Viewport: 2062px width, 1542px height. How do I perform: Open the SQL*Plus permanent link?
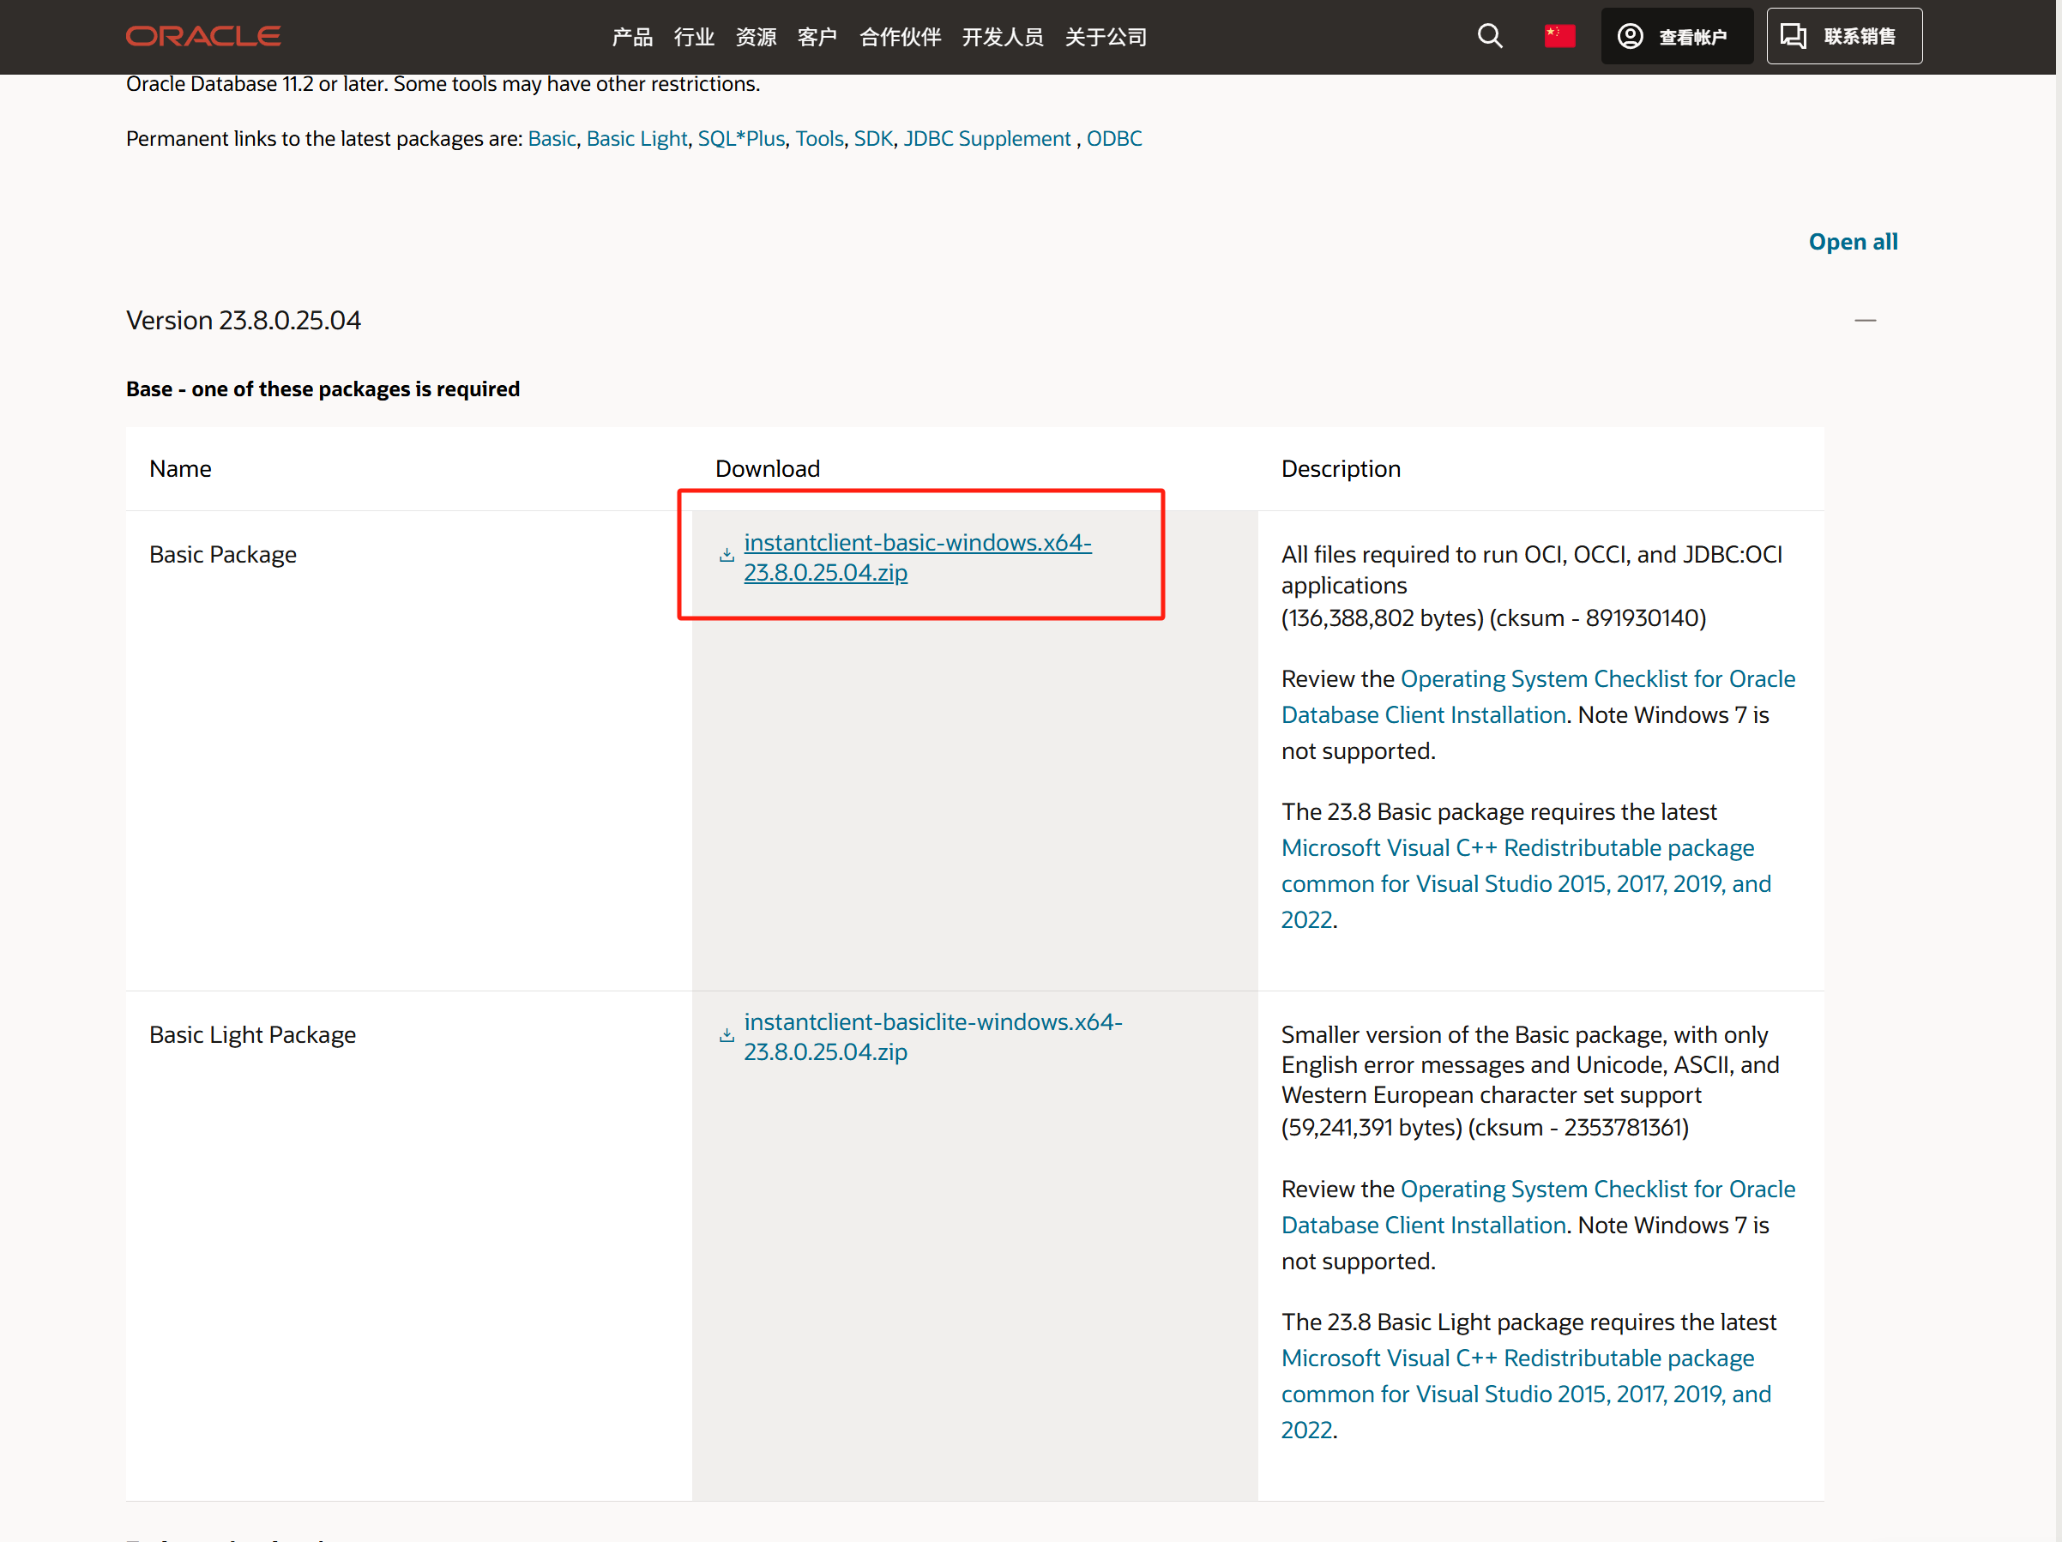point(741,139)
